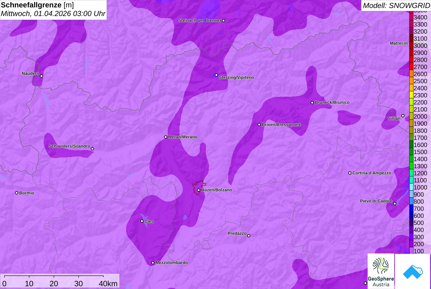The image size is (431, 289).
Task: Click the red Bozen municipality outline
Action: click(x=199, y=187)
